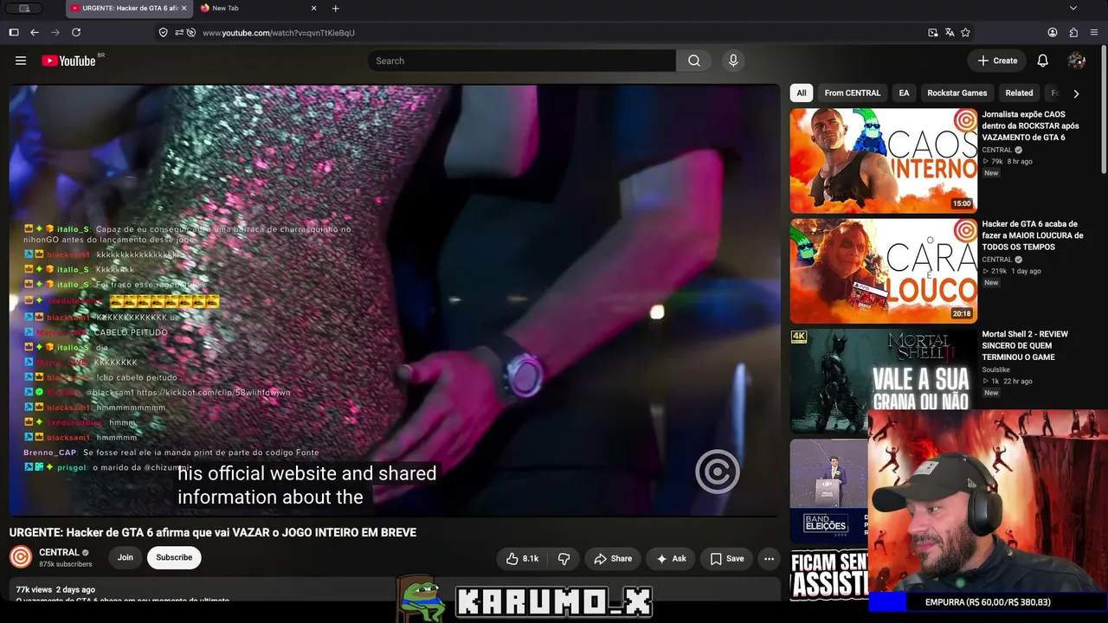
Task: Open browser extensions puzzle icon
Action: tap(1073, 32)
